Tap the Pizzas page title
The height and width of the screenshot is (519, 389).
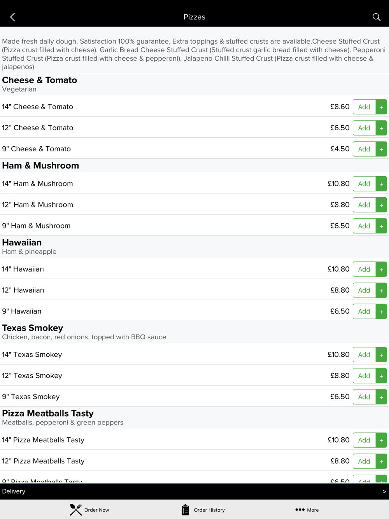(x=194, y=17)
